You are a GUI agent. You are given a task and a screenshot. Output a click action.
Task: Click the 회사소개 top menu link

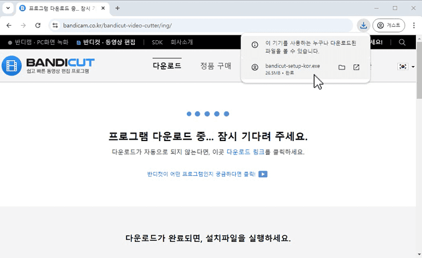(182, 42)
